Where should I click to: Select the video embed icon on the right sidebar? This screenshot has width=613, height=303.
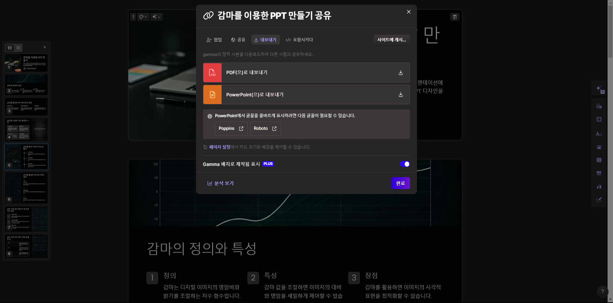point(599,160)
